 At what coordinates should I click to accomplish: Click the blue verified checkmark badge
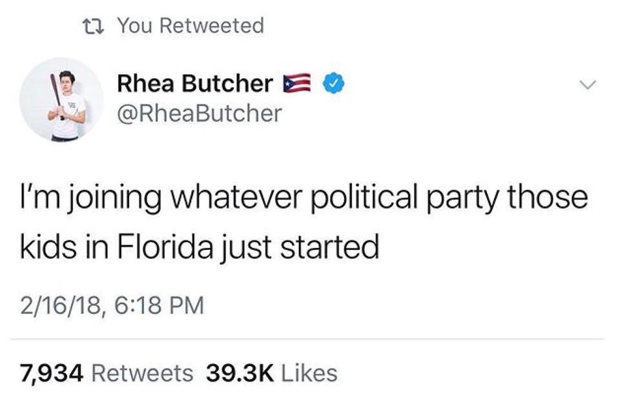[x=334, y=83]
